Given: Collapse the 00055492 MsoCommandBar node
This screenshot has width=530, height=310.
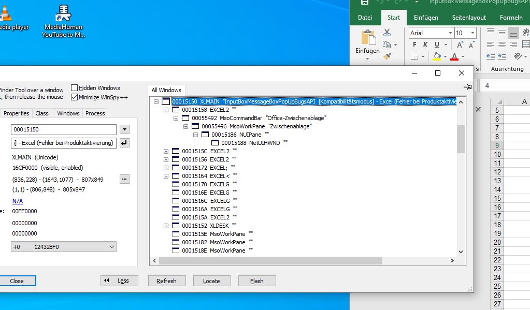Looking at the screenshot, I should 176,118.
